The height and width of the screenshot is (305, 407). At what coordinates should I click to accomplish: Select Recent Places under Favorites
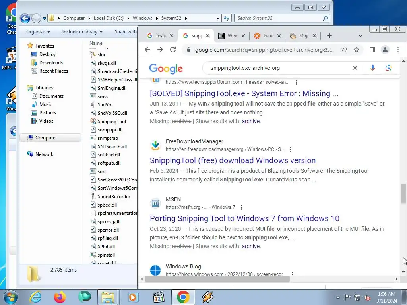[54, 71]
